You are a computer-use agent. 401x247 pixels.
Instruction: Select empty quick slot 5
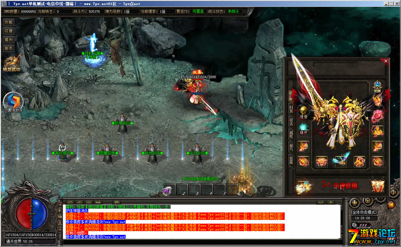tap(220, 189)
